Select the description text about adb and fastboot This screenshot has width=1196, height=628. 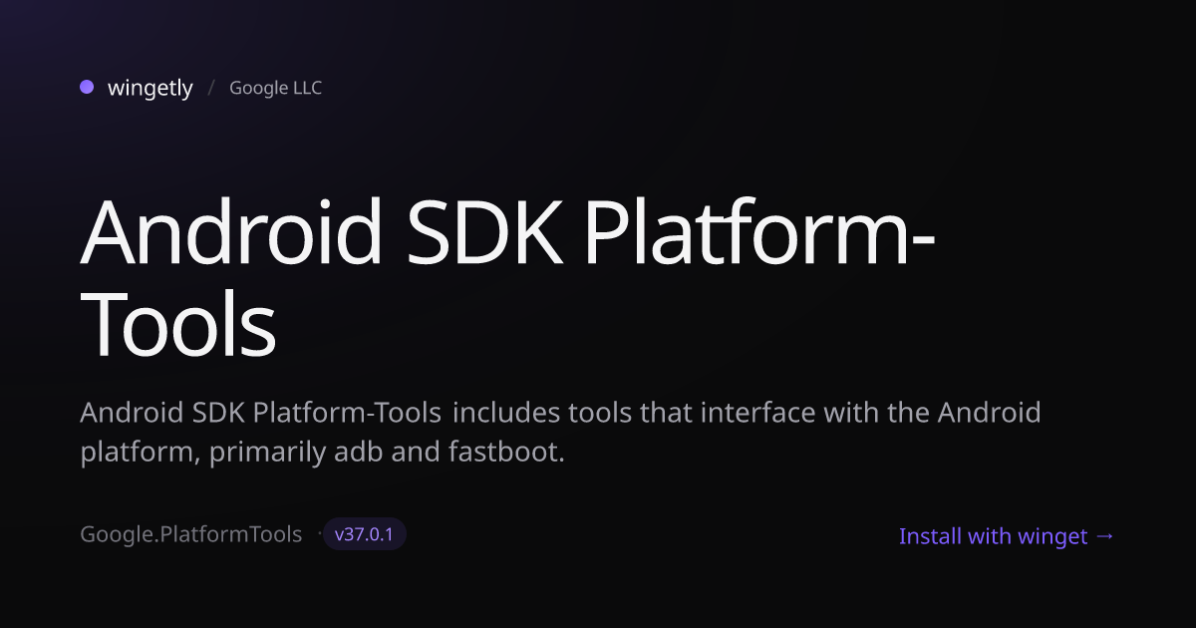click(560, 433)
